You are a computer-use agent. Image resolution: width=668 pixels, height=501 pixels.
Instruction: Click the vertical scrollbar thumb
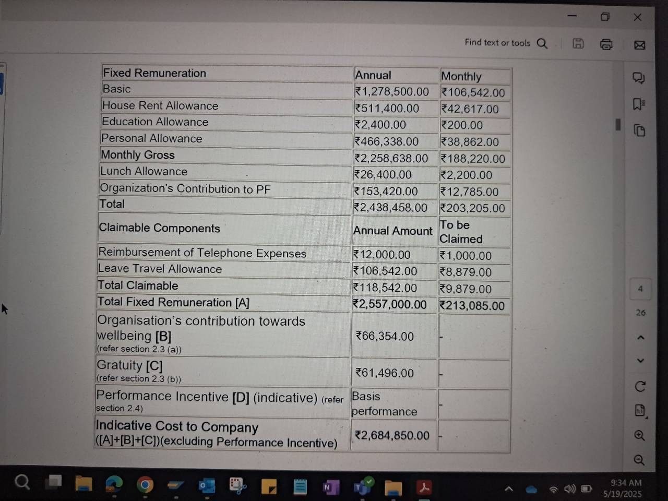point(618,124)
